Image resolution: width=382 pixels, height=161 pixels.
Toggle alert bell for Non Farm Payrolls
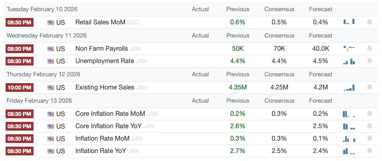(x=369, y=48)
